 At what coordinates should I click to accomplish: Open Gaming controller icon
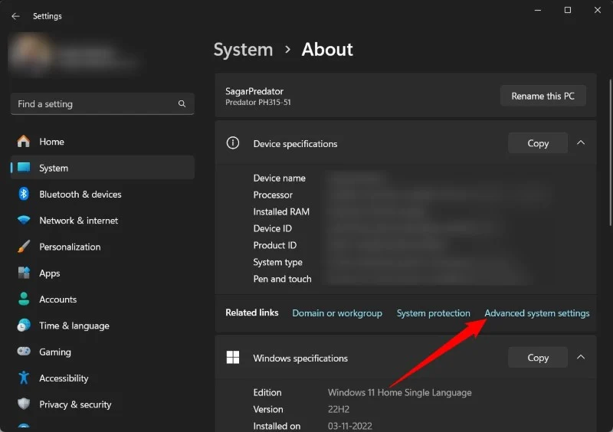[24, 352]
